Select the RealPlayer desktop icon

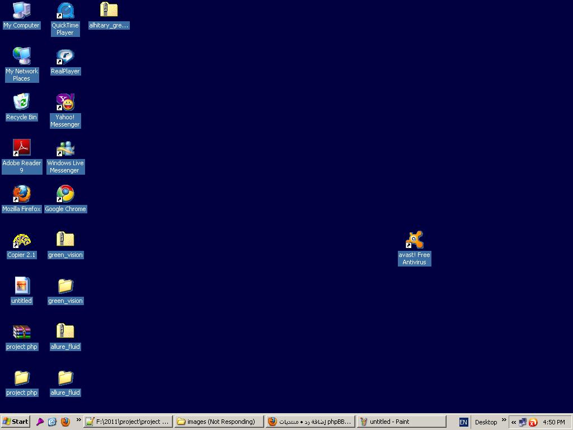pyautogui.click(x=65, y=57)
